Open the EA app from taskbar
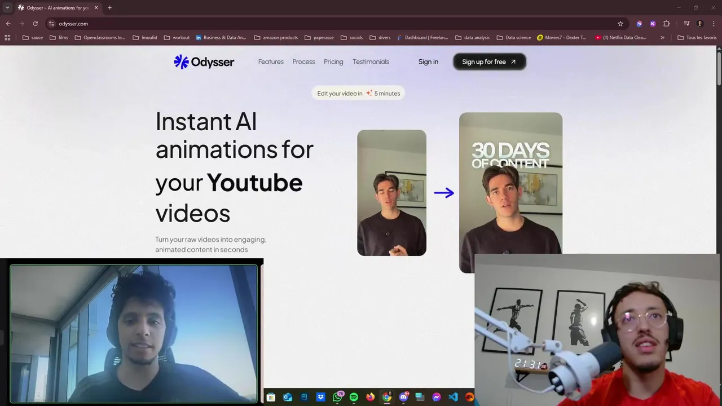This screenshot has height=406, width=722. pyautogui.click(x=469, y=397)
